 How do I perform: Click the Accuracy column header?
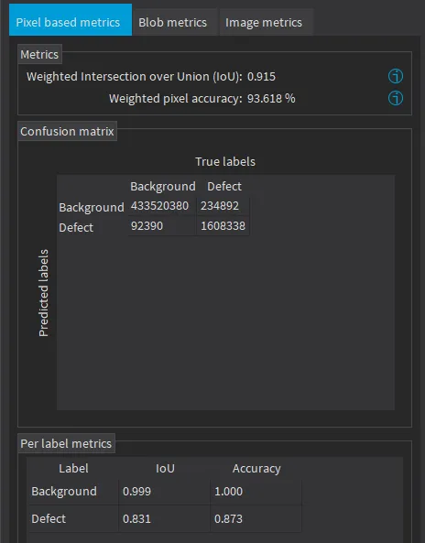click(x=256, y=469)
